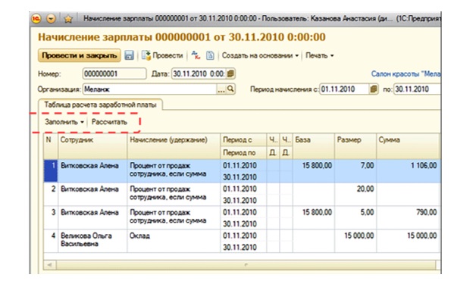476x284 pixels.
Task: Add document to favorites star icon
Action: pyautogui.click(x=69, y=19)
